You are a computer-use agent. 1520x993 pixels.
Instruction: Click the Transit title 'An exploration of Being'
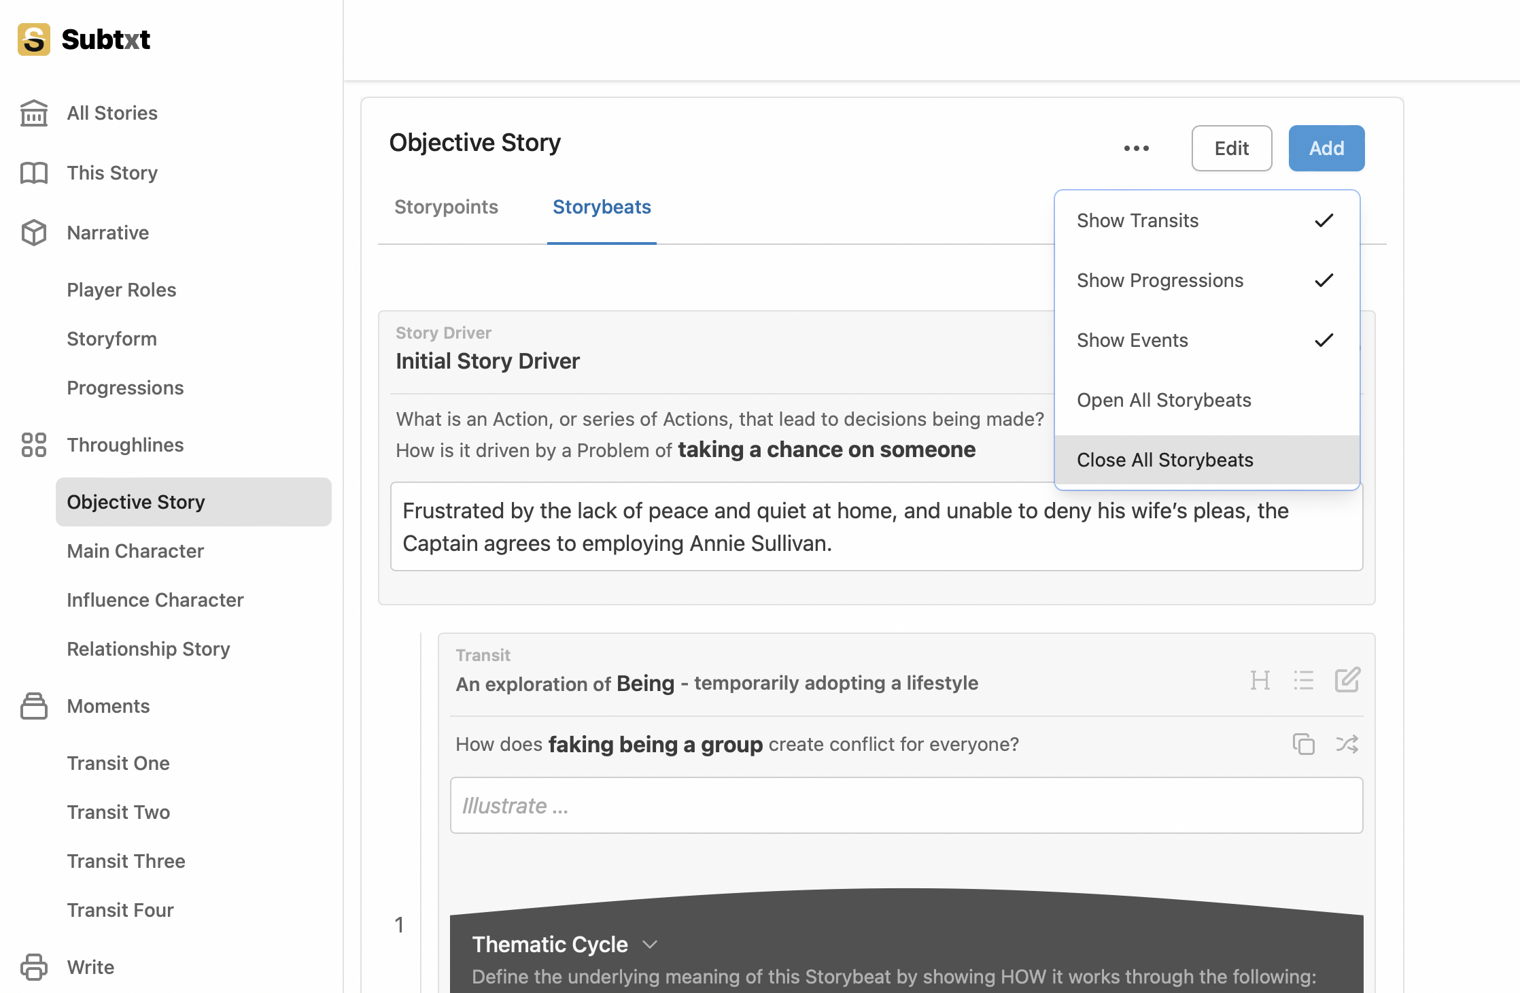(565, 684)
